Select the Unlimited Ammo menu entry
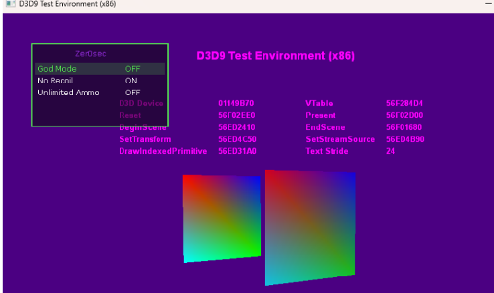Screen dimensions: 494x293 click(x=68, y=92)
